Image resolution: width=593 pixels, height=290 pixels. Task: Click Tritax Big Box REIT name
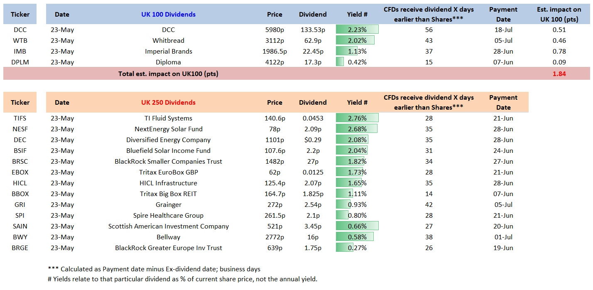168,194
